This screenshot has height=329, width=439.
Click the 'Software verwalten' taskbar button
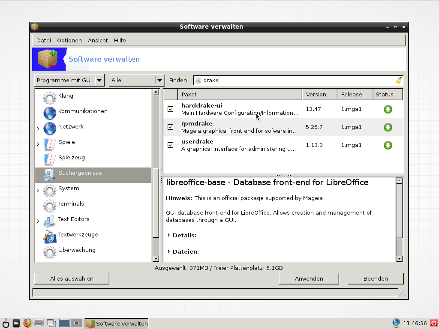pos(117,323)
